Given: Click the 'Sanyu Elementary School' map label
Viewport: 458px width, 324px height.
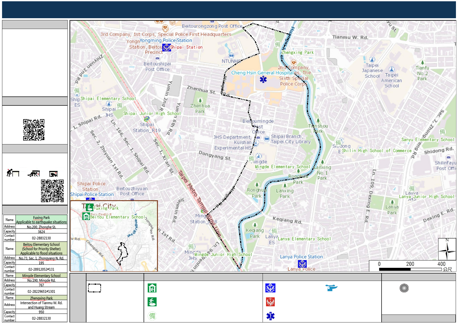Looking at the screenshot, I should 427,140.
